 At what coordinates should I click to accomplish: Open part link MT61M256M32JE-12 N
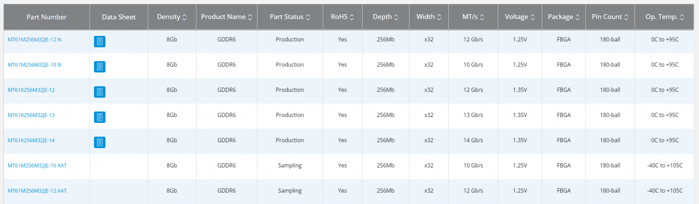point(34,40)
